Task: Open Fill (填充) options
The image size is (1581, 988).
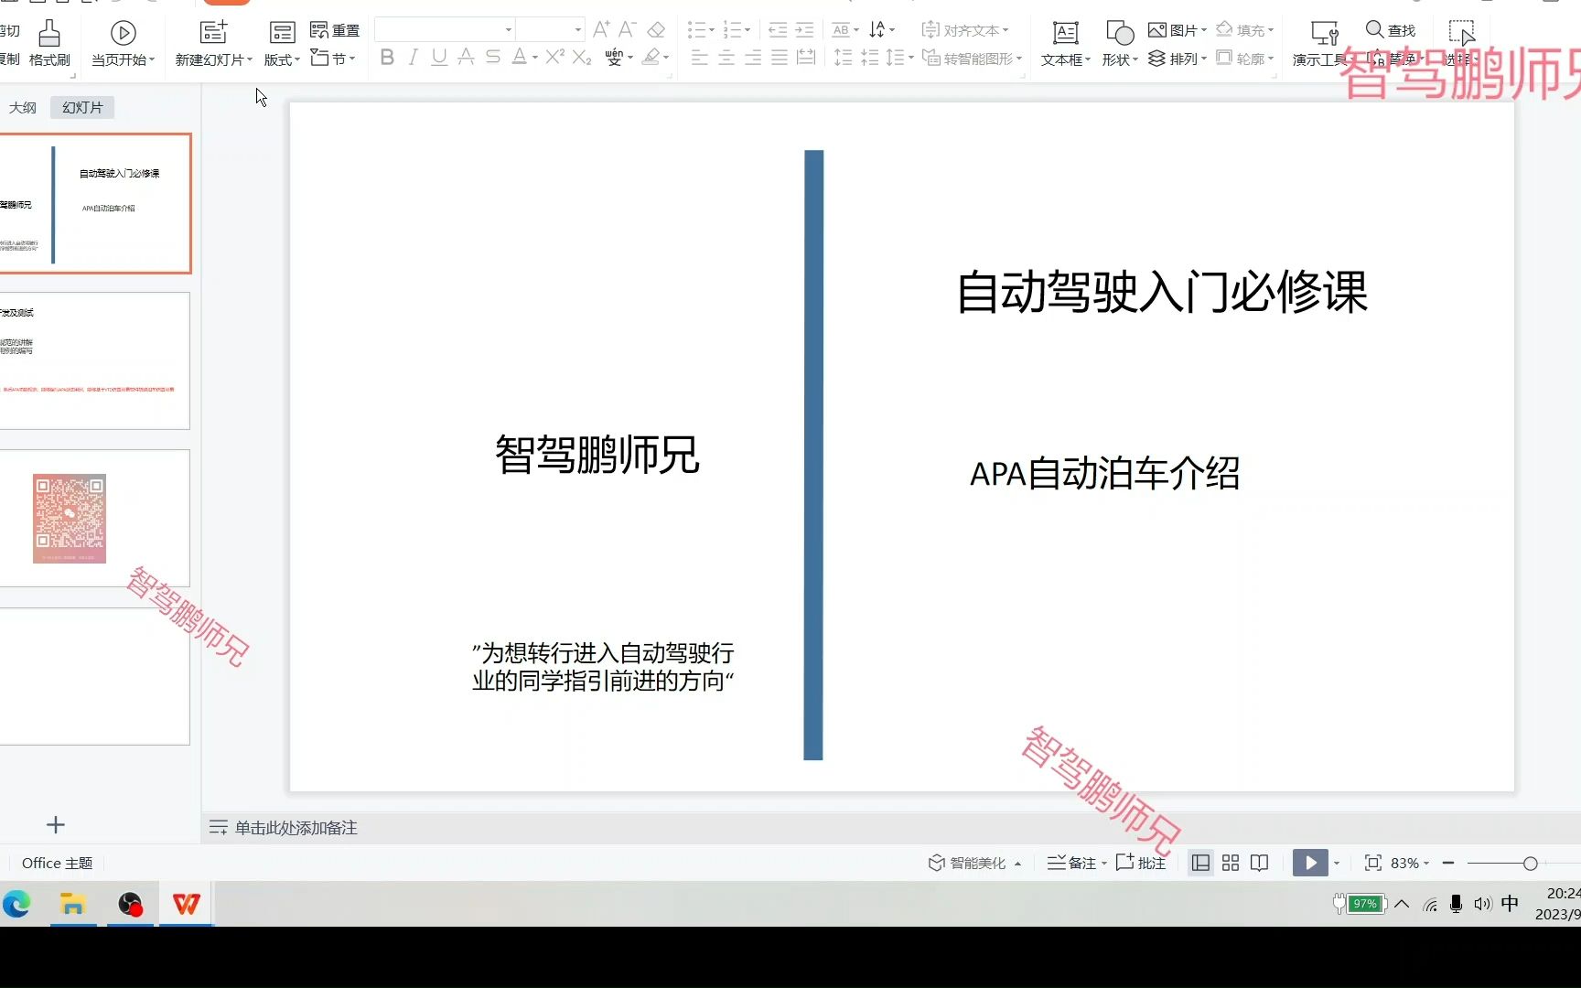Action: [1244, 30]
